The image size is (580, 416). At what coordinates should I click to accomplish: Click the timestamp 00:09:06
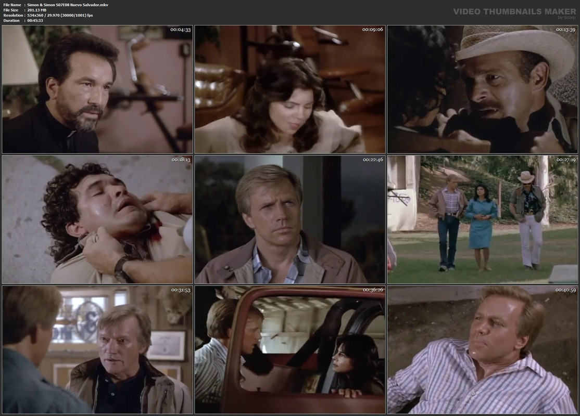click(x=373, y=30)
